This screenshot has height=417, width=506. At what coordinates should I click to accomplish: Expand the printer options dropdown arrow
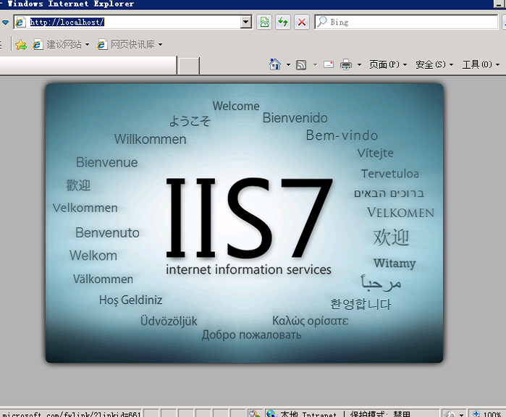pyautogui.click(x=359, y=65)
